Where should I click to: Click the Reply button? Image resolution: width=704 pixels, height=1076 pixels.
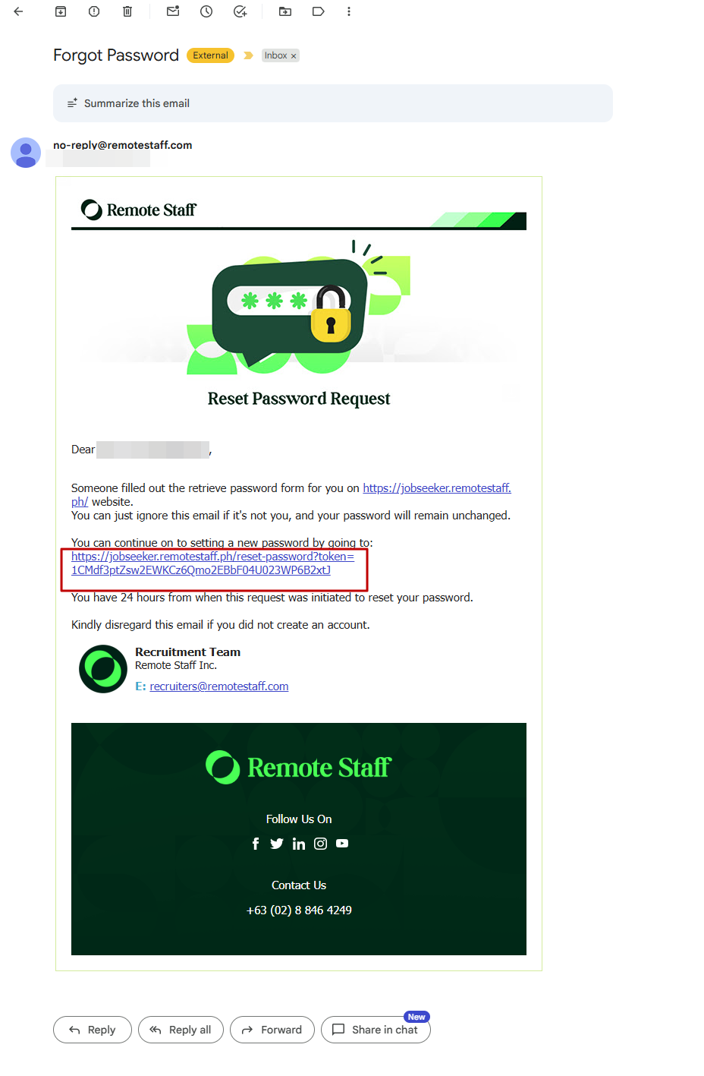point(93,1030)
